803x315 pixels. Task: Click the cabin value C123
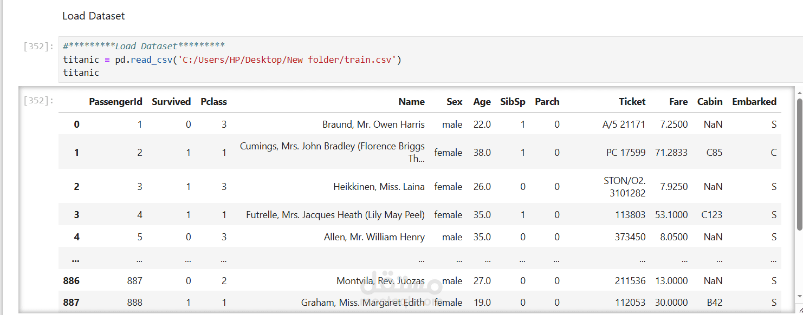tap(711, 215)
